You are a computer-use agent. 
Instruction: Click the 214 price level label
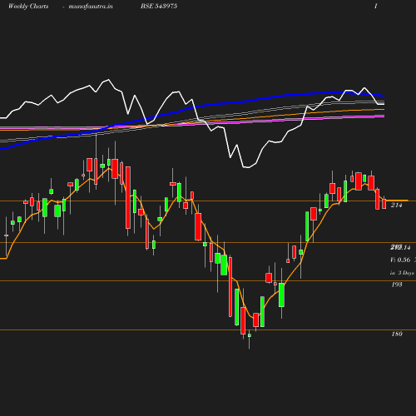[396, 205]
